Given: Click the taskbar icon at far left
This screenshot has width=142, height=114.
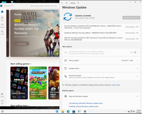Looking at the screenshot, I should 3,111.
